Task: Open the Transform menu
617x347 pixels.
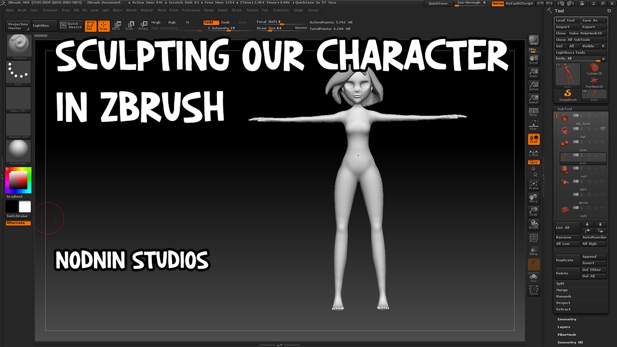Action: point(281,10)
